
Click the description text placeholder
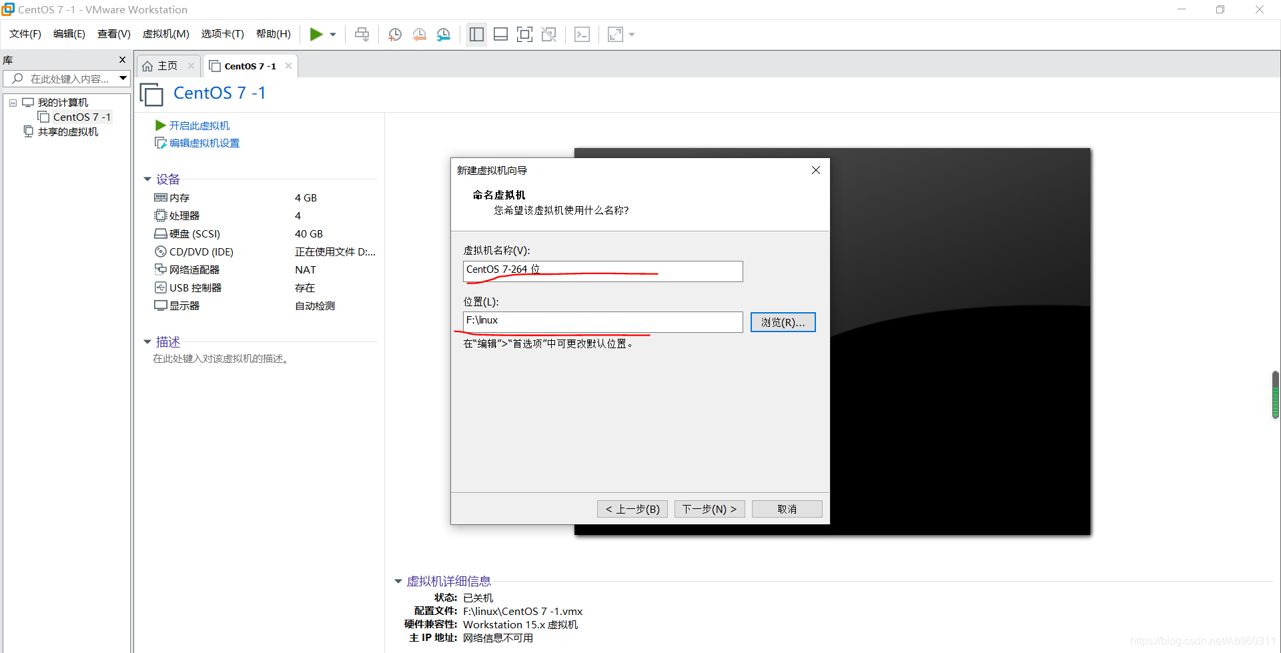[x=220, y=359]
